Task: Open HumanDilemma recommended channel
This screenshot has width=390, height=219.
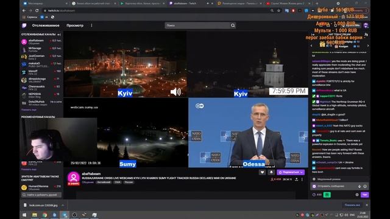Action: tap(41, 187)
